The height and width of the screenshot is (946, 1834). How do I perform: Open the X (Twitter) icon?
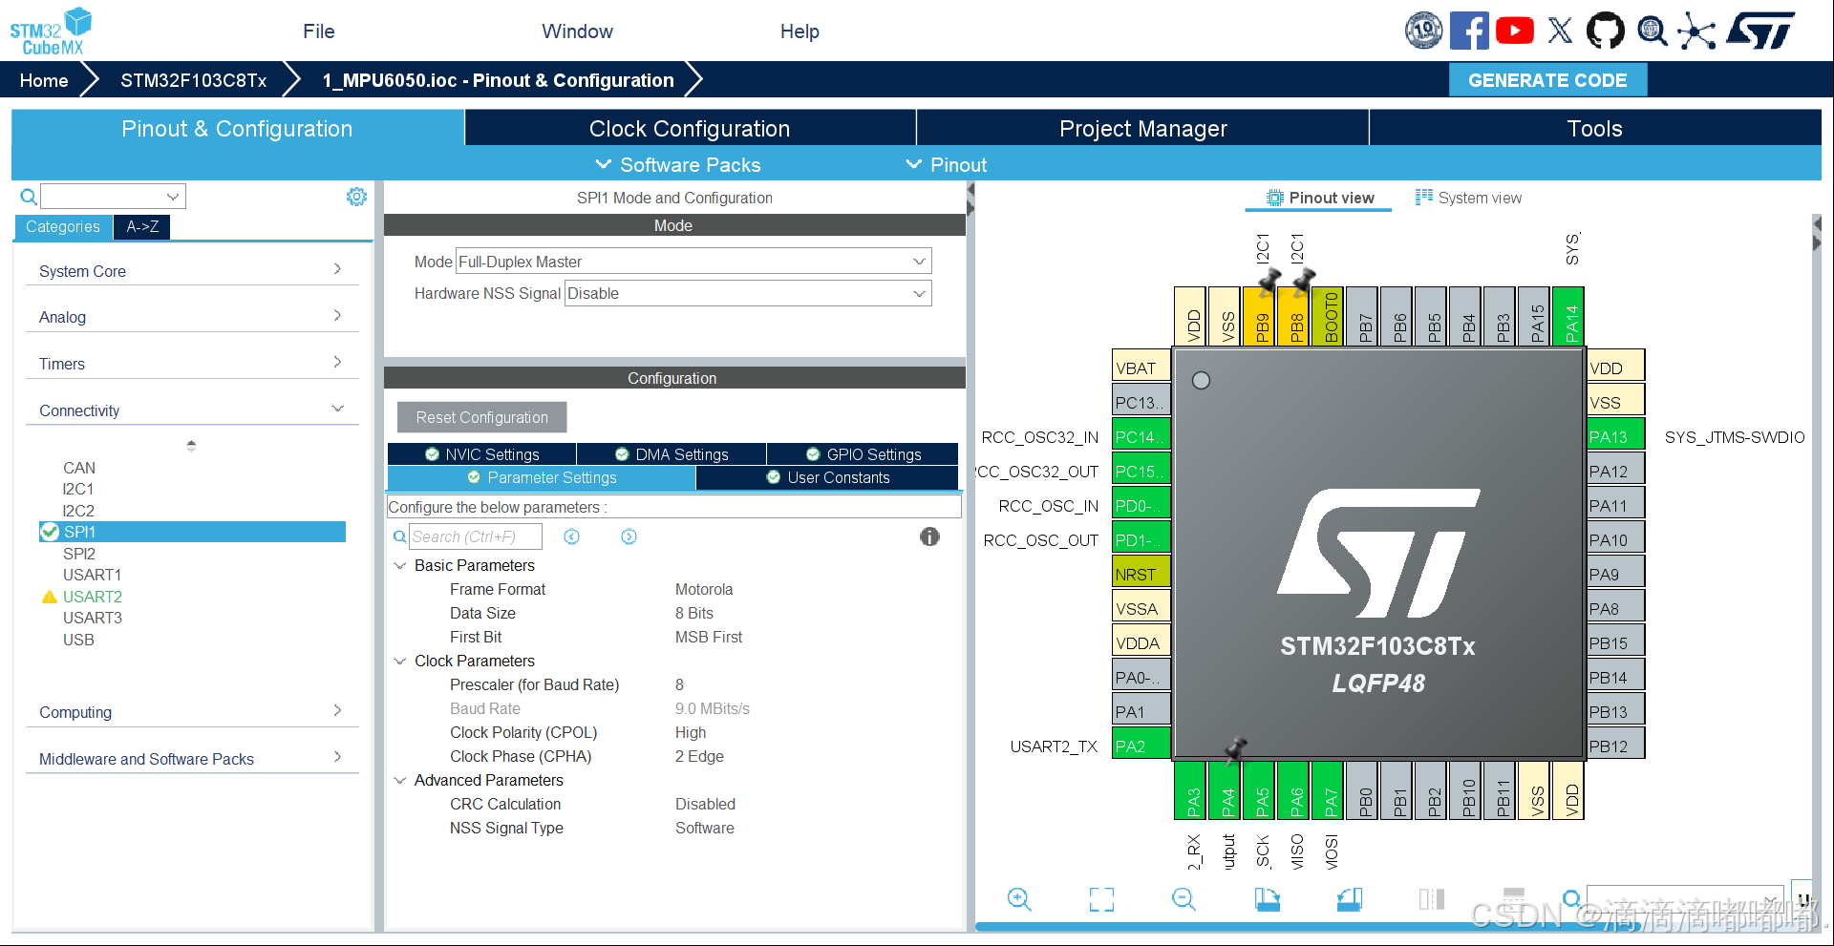pyautogui.click(x=1560, y=31)
